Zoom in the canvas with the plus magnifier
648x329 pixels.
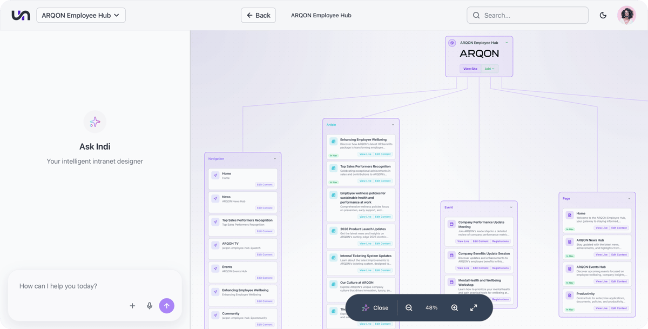pos(454,308)
